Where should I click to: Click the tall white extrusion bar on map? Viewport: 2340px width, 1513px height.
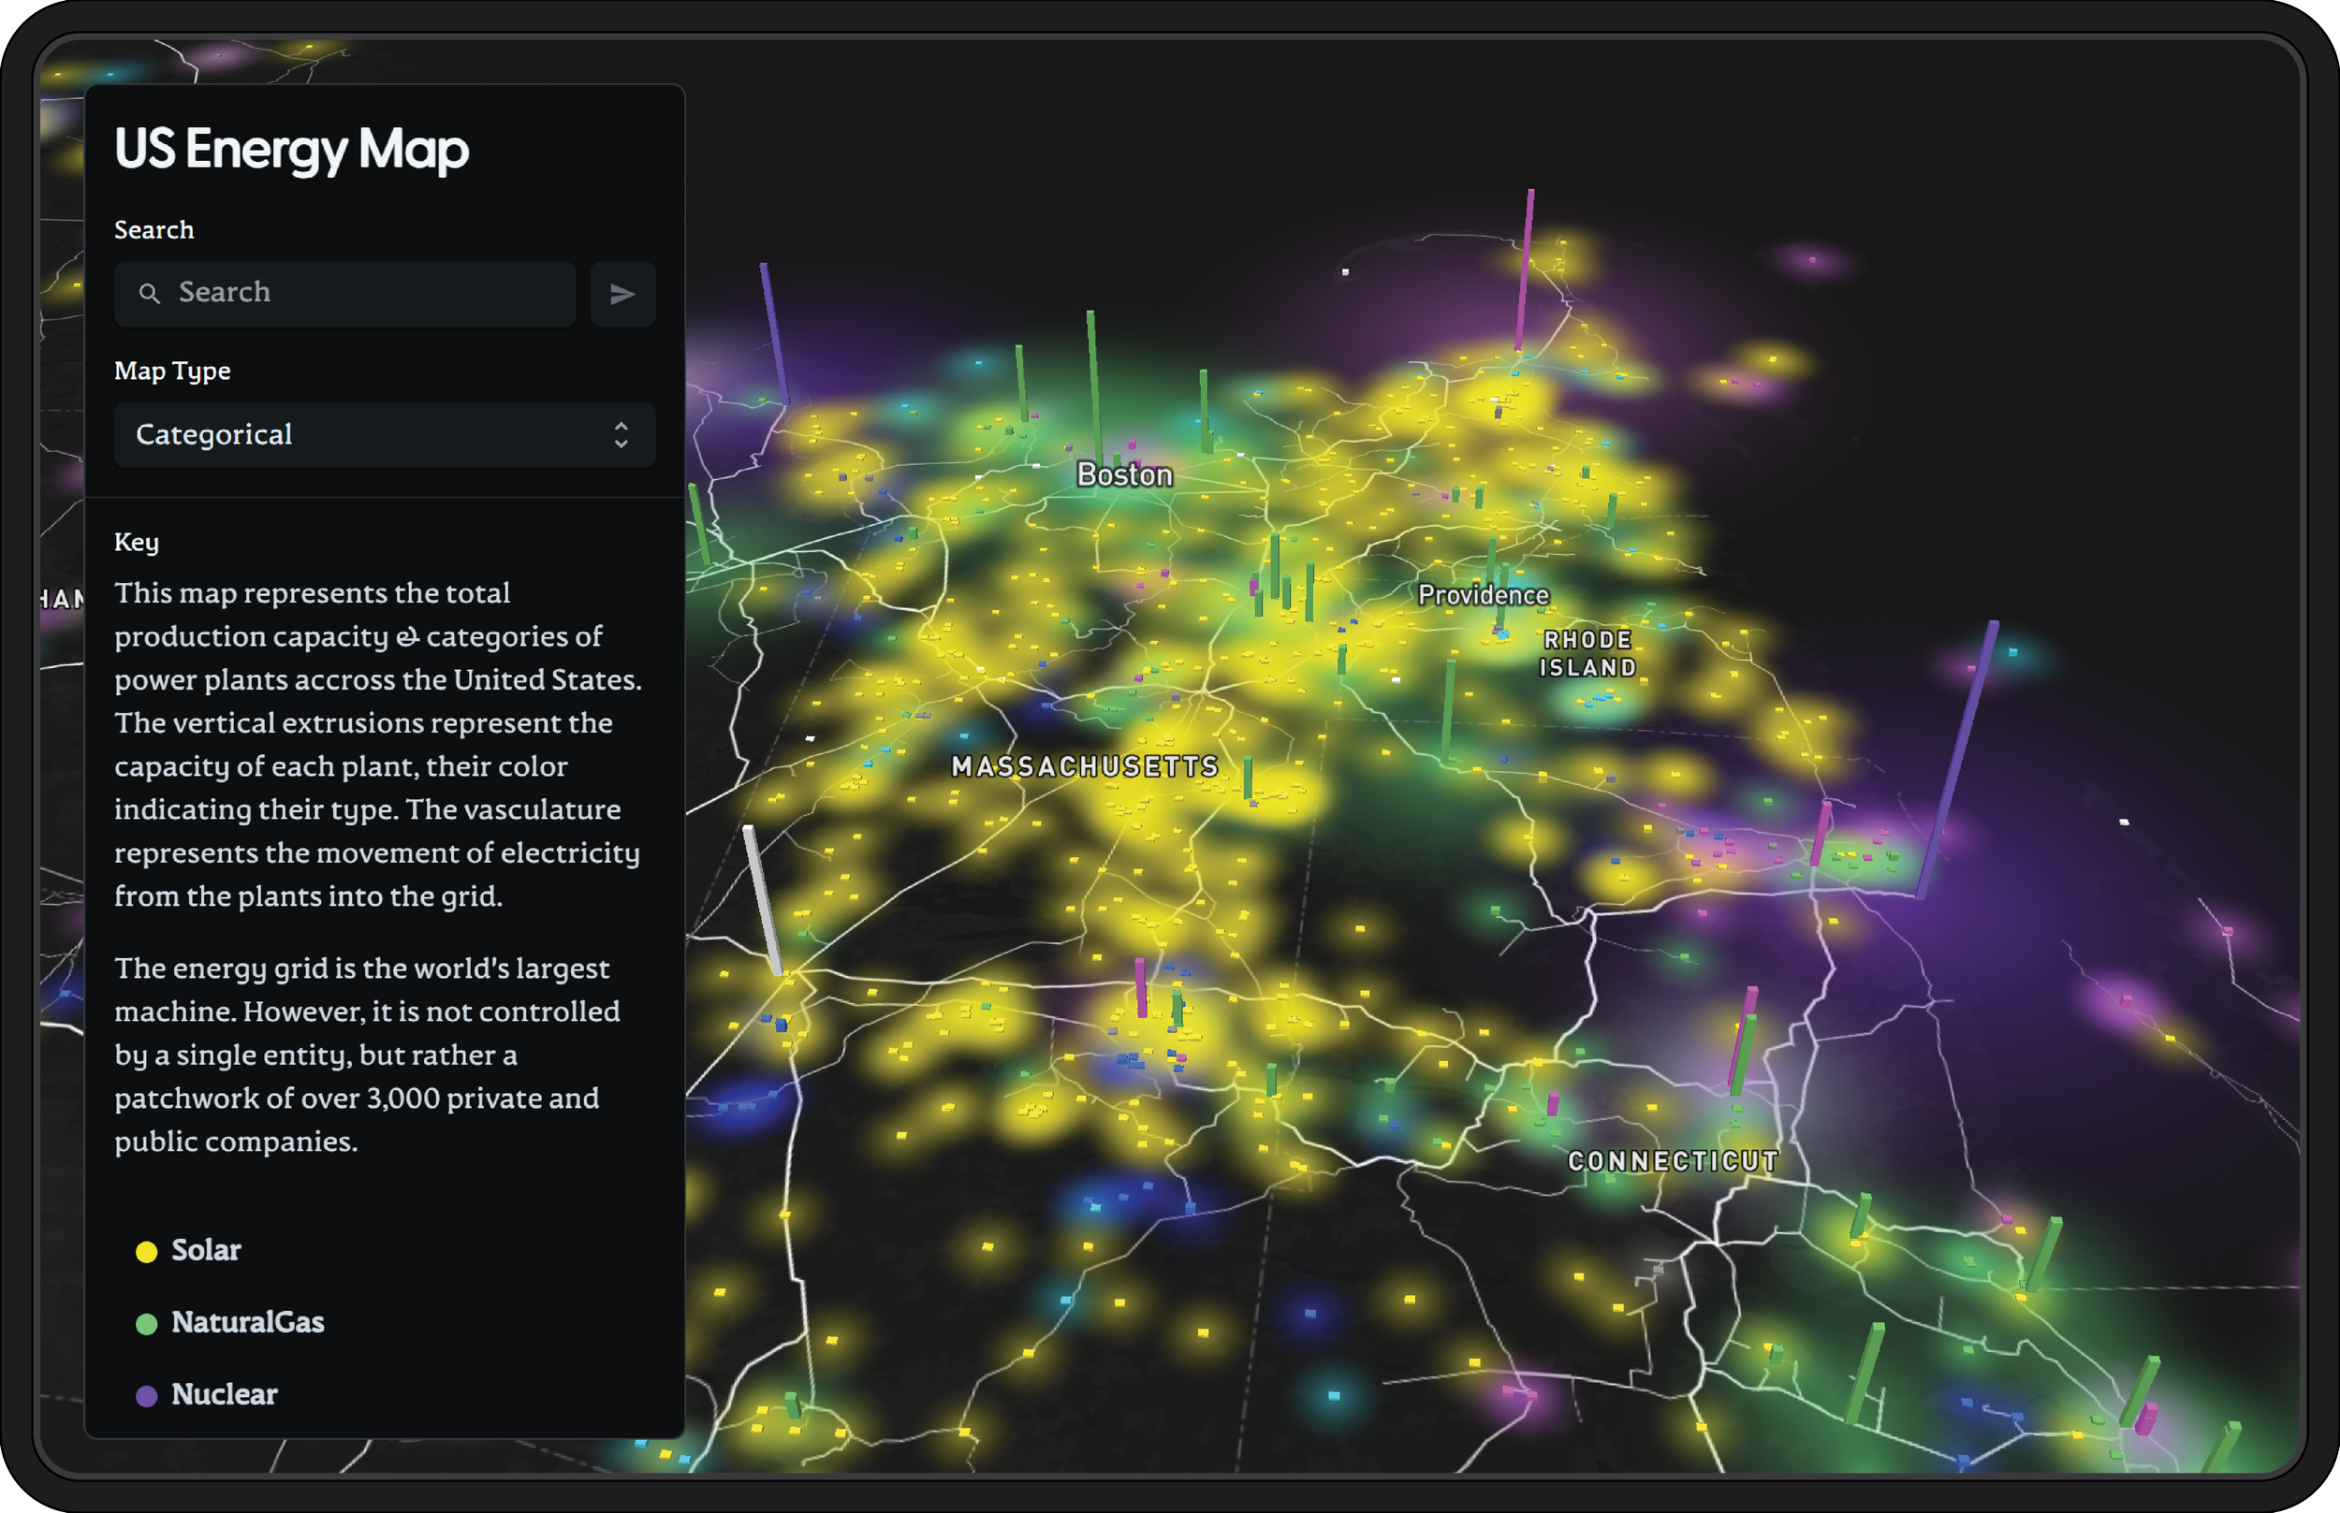(762, 899)
